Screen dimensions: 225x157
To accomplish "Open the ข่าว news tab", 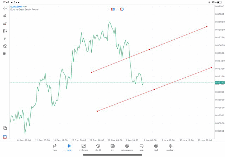I will click(x=112, y=148).
